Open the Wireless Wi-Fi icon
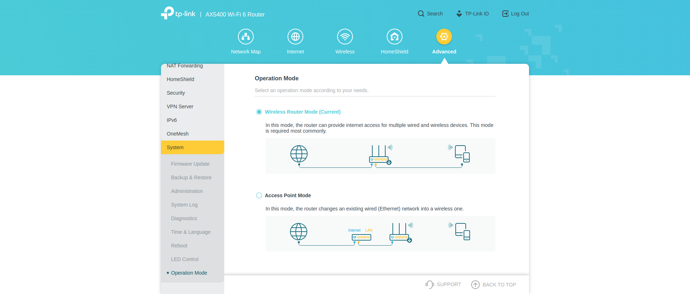The image size is (690, 294). (x=345, y=37)
